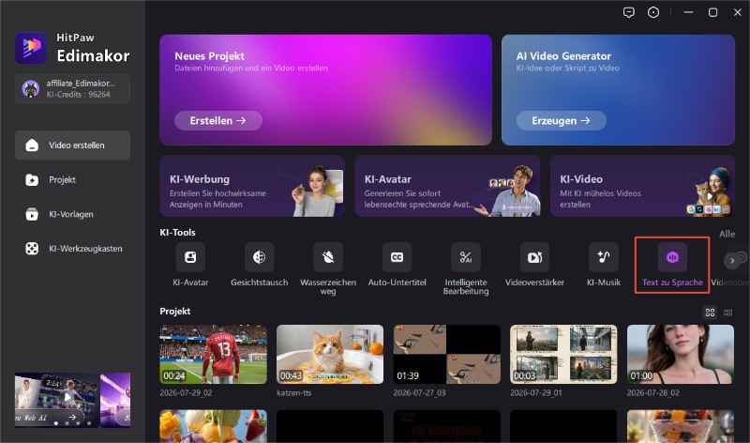Click the Erzeugen button for AI video
The height and width of the screenshot is (443, 750).
(561, 121)
